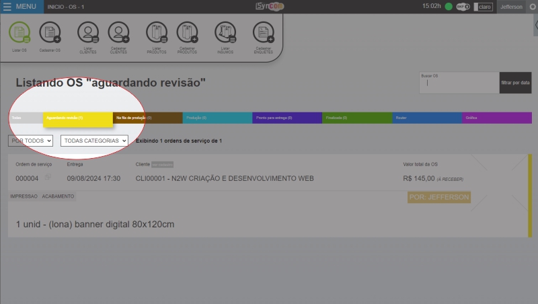Open the TODAS CATEGORIAS dropdown
This screenshot has width=538, height=304.
tap(94, 141)
